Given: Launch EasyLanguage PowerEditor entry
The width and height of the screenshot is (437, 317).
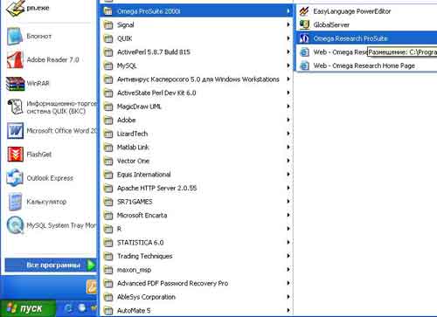Looking at the screenshot, I should click(367, 11).
